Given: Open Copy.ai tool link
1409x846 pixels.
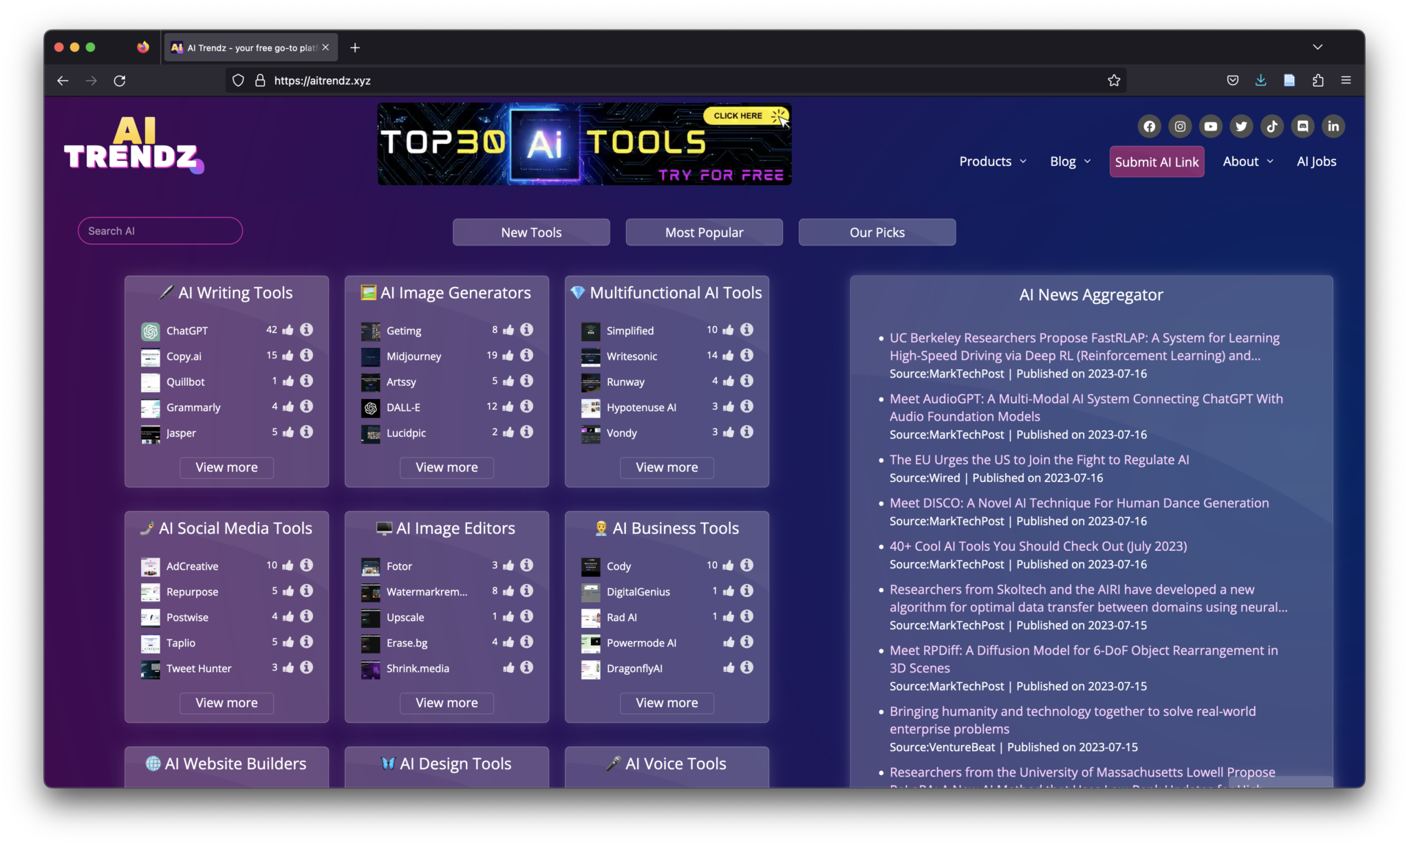Looking at the screenshot, I should (x=184, y=356).
